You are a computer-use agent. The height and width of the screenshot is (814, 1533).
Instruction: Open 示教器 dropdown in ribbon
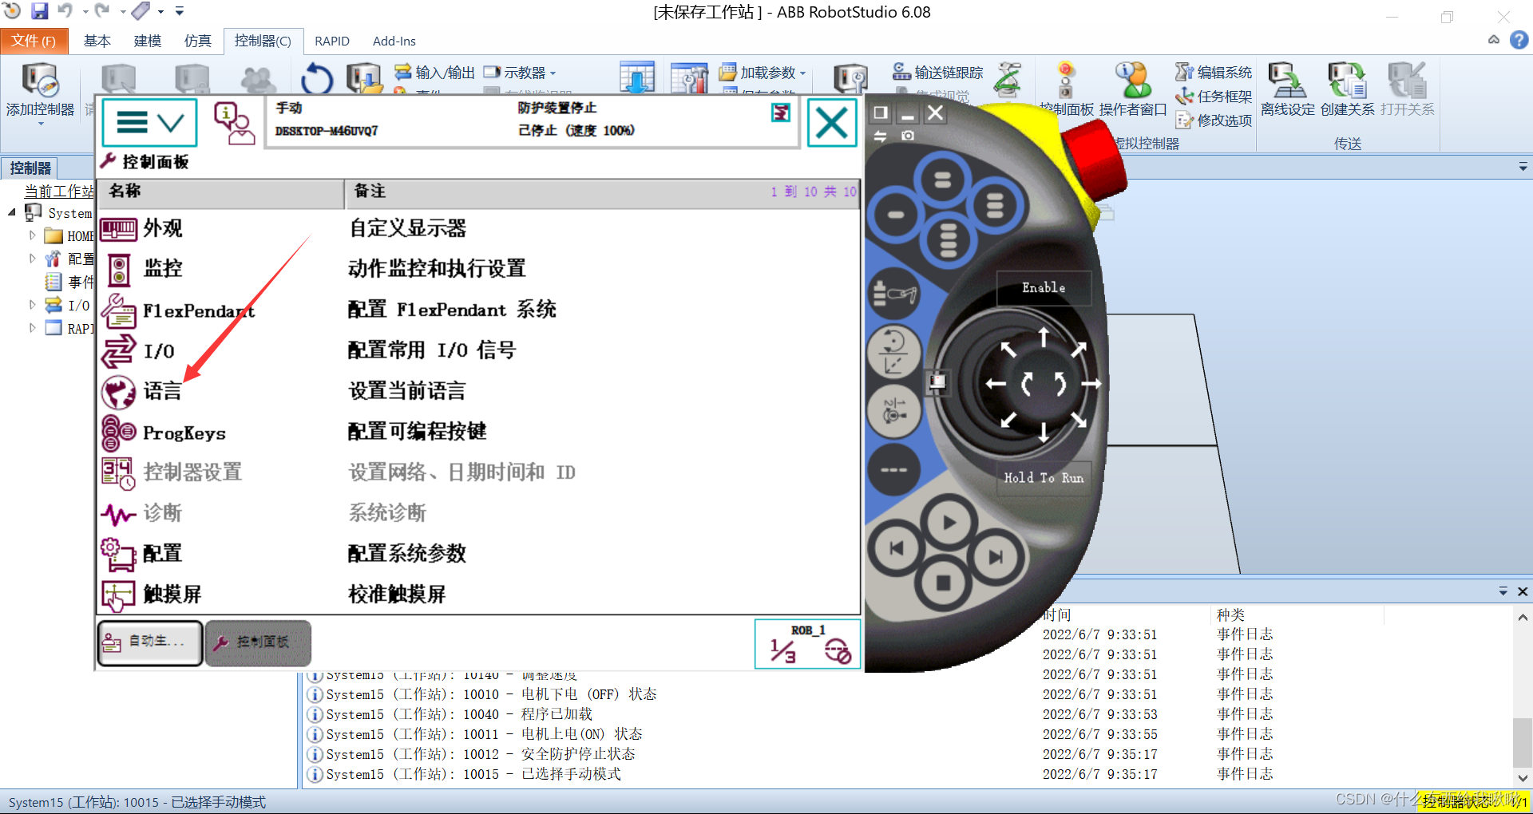[x=521, y=73]
